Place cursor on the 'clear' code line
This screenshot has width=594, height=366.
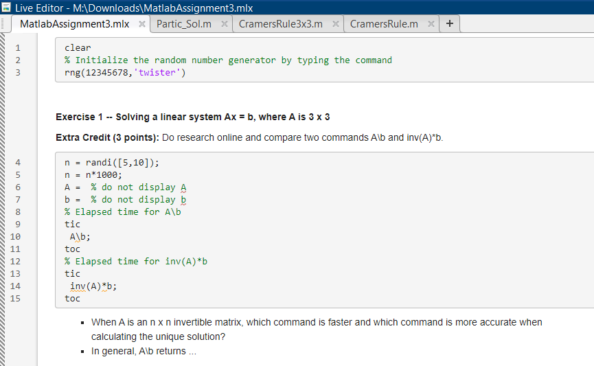click(78, 48)
